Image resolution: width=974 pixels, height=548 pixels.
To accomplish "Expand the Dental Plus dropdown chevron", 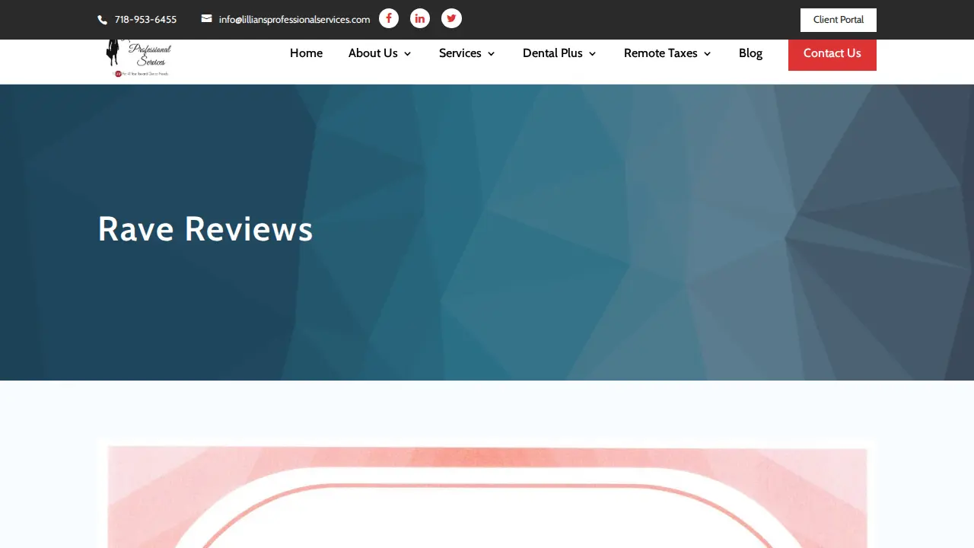I will pyautogui.click(x=592, y=54).
